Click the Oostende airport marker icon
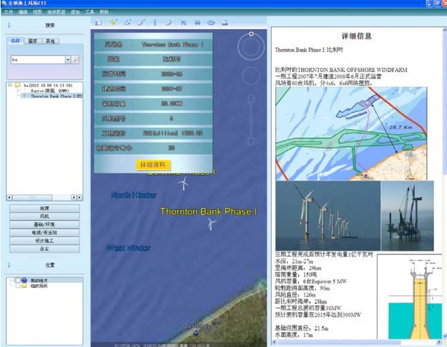 pos(196,333)
